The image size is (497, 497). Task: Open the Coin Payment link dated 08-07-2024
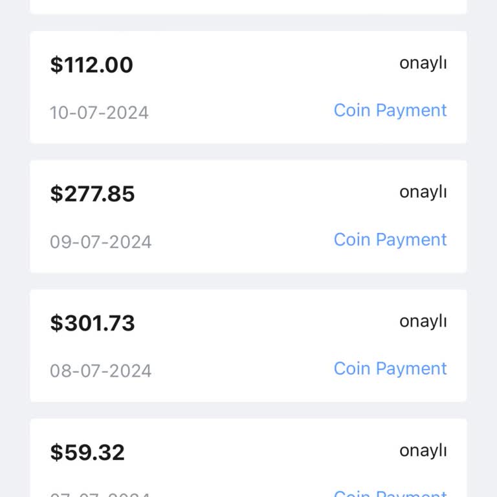point(390,369)
